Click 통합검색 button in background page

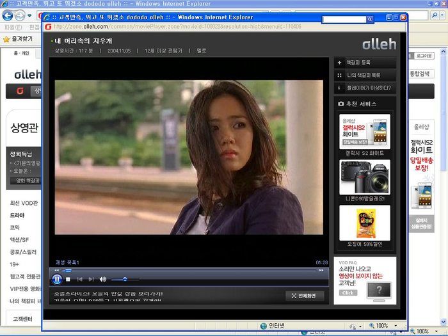[421, 74]
